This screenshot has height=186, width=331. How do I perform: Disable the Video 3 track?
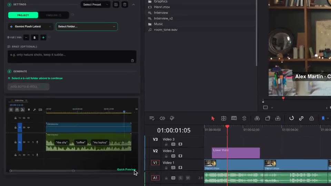click(180, 144)
